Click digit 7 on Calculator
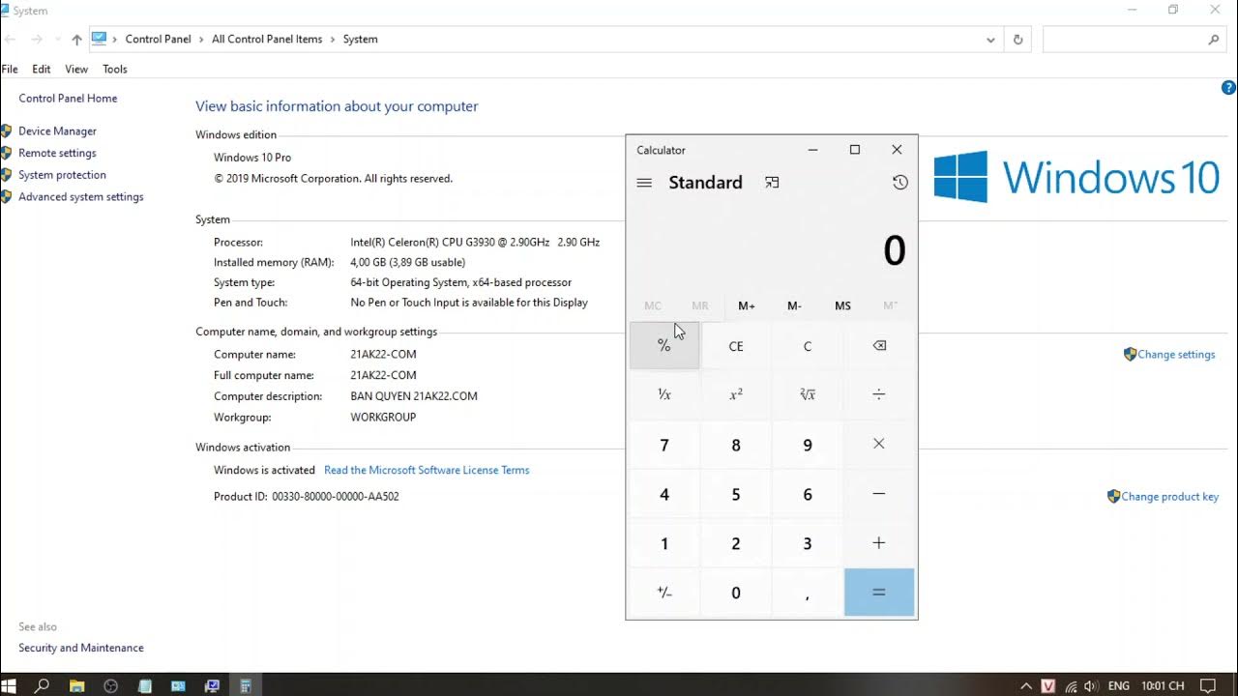The image size is (1238, 696). tap(664, 445)
